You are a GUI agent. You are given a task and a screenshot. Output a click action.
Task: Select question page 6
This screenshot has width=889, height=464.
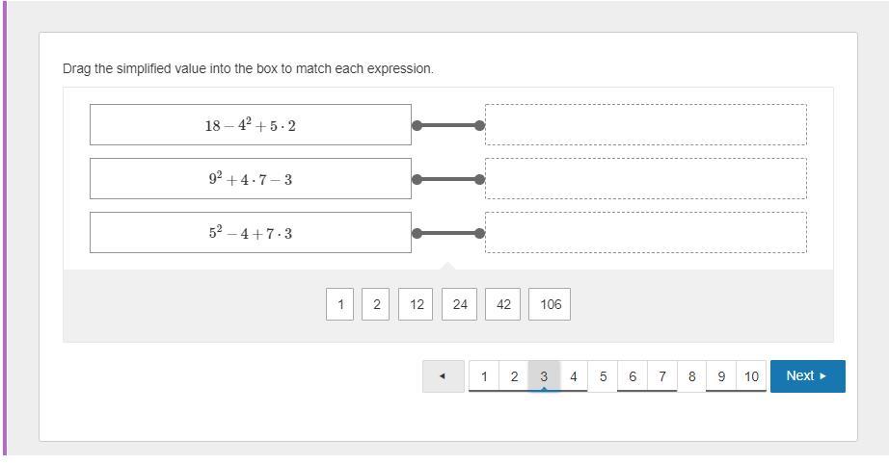coord(633,376)
